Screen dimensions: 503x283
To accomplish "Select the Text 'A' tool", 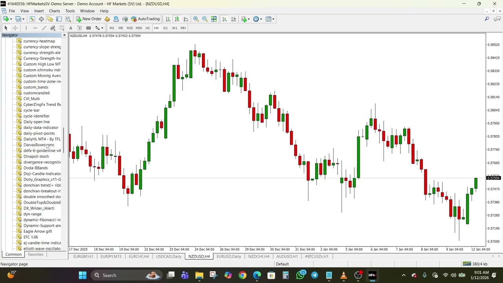I will click(x=71, y=28).
